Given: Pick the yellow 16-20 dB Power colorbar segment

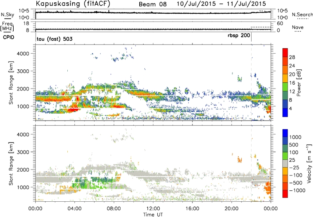Looking at the screenshot, I should 285,78.
